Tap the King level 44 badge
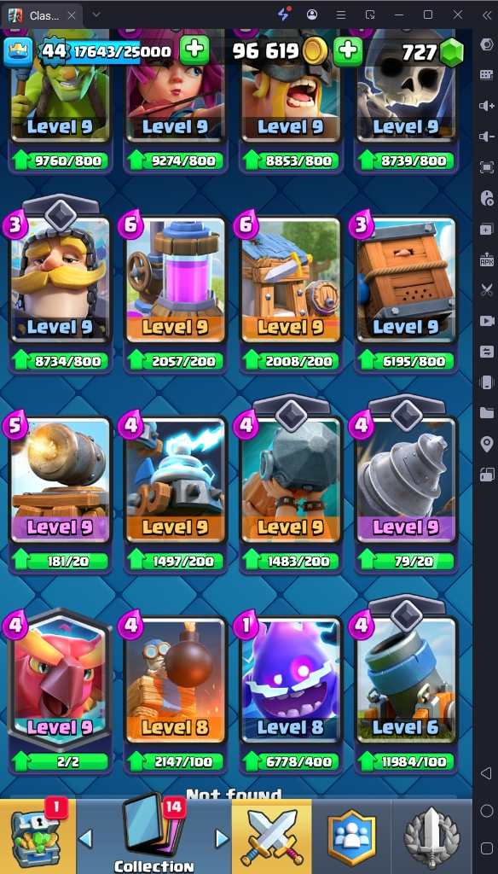The height and width of the screenshot is (874, 498). pyautogui.click(x=53, y=51)
